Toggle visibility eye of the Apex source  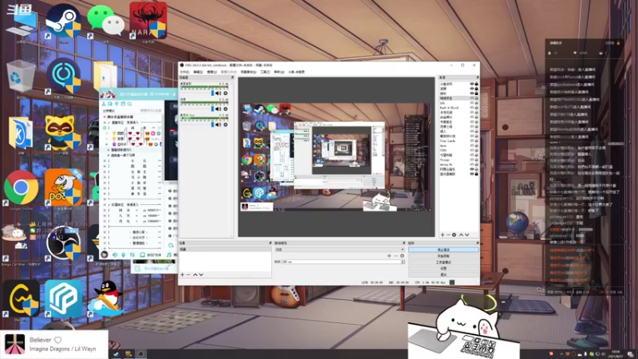[472, 146]
